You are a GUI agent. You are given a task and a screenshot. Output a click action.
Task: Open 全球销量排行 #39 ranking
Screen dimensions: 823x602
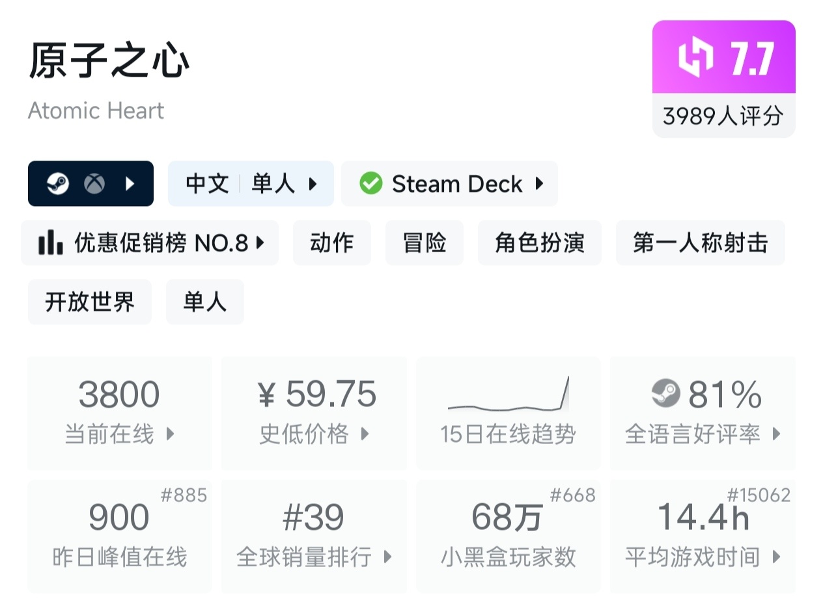click(314, 536)
